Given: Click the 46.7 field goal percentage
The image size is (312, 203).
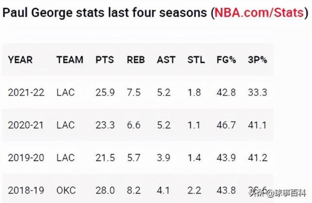Looking at the screenshot, I should [226, 125].
